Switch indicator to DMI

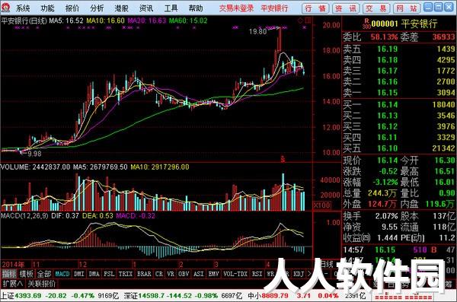coord(79,274)
